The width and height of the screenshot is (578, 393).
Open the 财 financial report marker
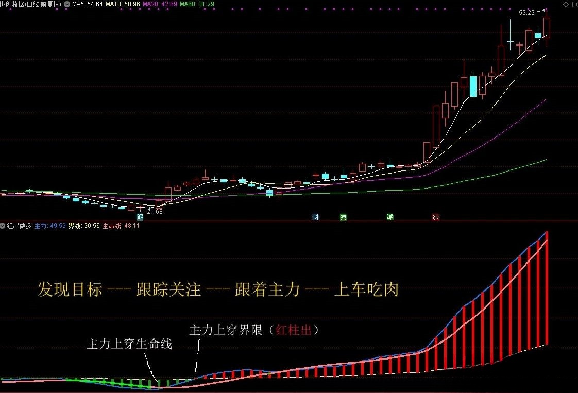click(x=315, y=217)
